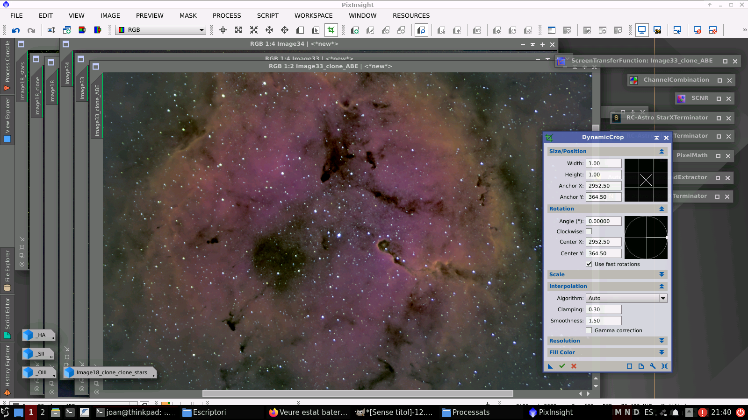Screen dimensions: 748x420
Task: Open a new ScreenTransferFunction via STF toolbar icon
Action: pyautogui.click(x=642, y=29)
